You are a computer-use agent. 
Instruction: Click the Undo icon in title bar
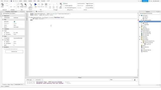pyautogui.click(x=16, y=1)
